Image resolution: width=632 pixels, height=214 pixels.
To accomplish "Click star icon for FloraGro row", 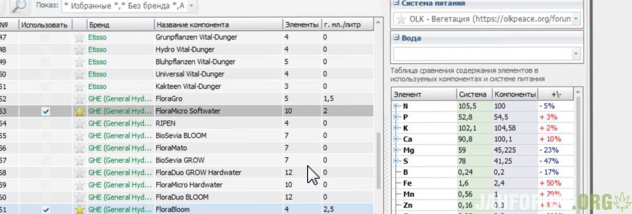I will [79, 99].
